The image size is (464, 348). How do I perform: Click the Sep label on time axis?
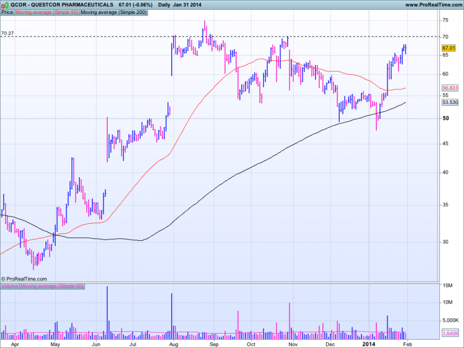(214, 344)
